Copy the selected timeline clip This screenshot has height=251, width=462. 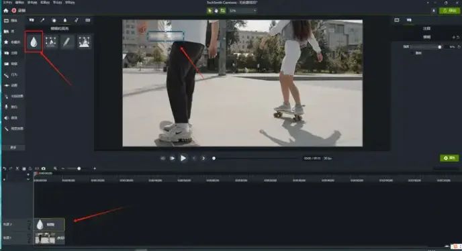pyautogui.click(x=24, y=168)
